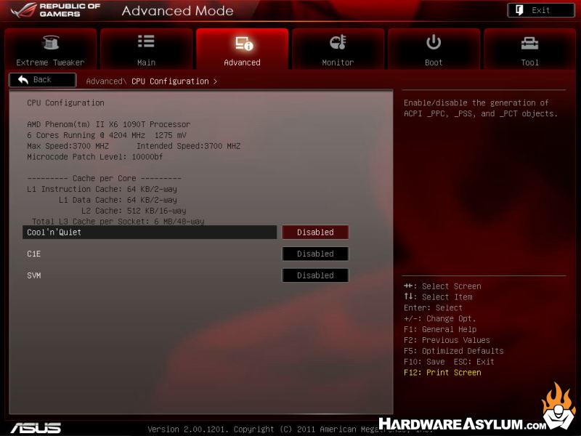Select the C1E setting row

tap(150, 254)
